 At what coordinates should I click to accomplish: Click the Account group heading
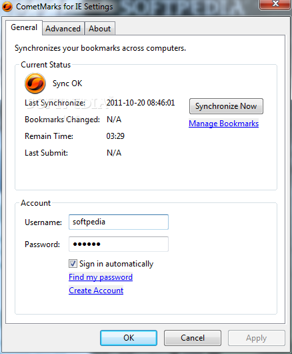[x=35, y=203]
